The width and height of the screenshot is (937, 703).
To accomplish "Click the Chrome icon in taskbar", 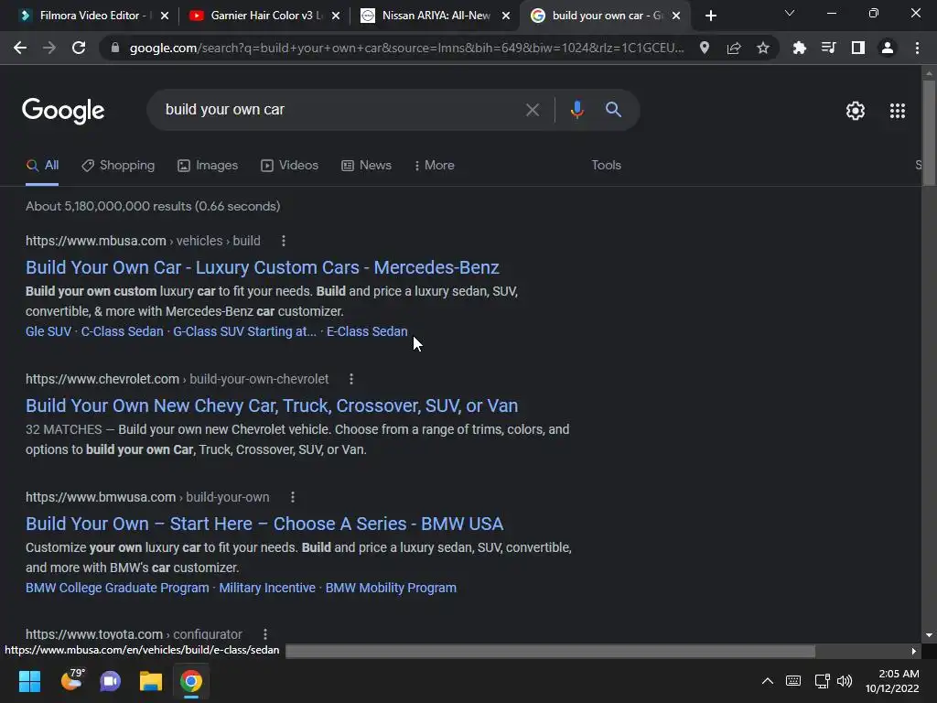I will 191,681.
